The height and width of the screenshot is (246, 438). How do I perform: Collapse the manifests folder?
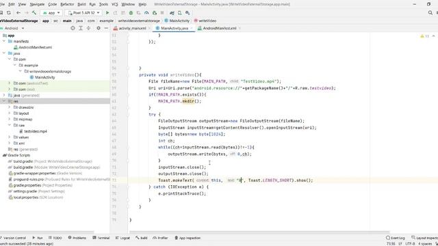point(4,41)
